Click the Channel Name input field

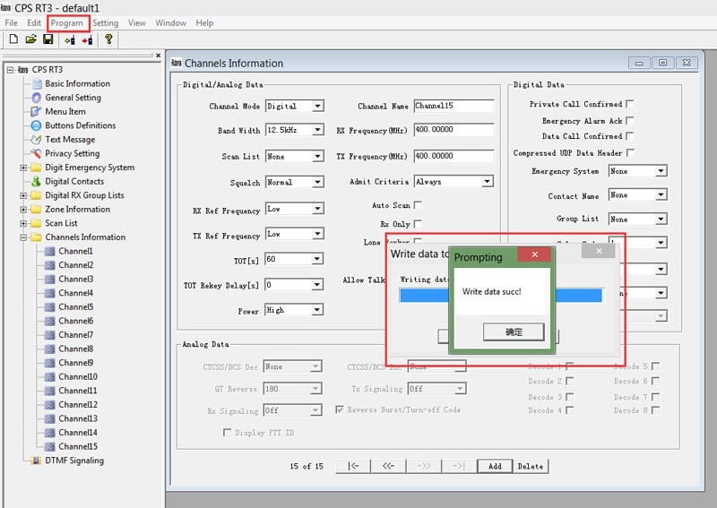[454, 106]
